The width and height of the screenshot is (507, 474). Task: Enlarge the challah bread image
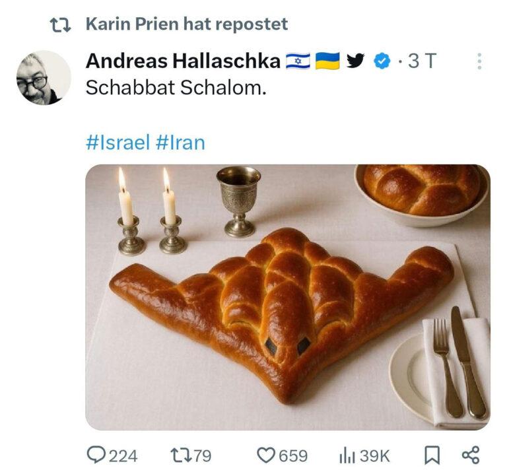point(288,297)
